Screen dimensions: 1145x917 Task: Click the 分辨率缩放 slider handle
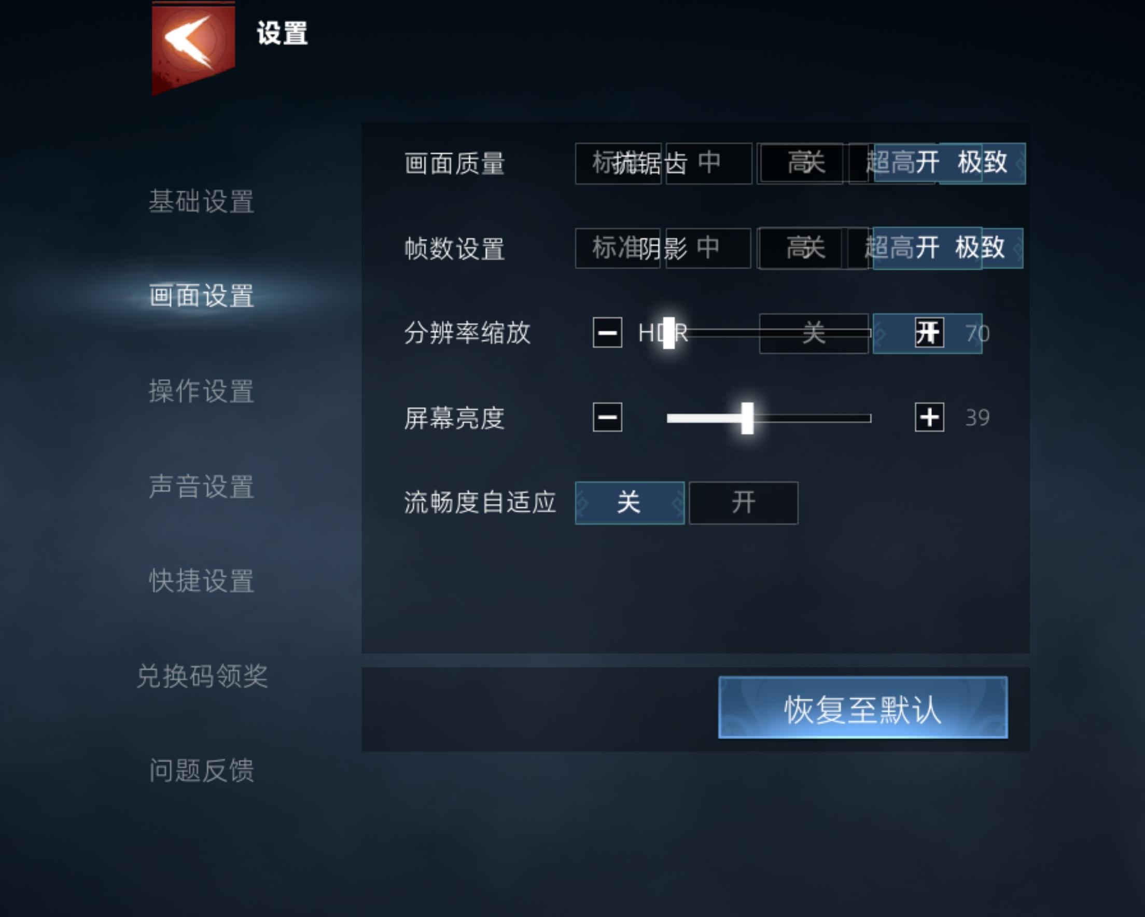[669, 333]
